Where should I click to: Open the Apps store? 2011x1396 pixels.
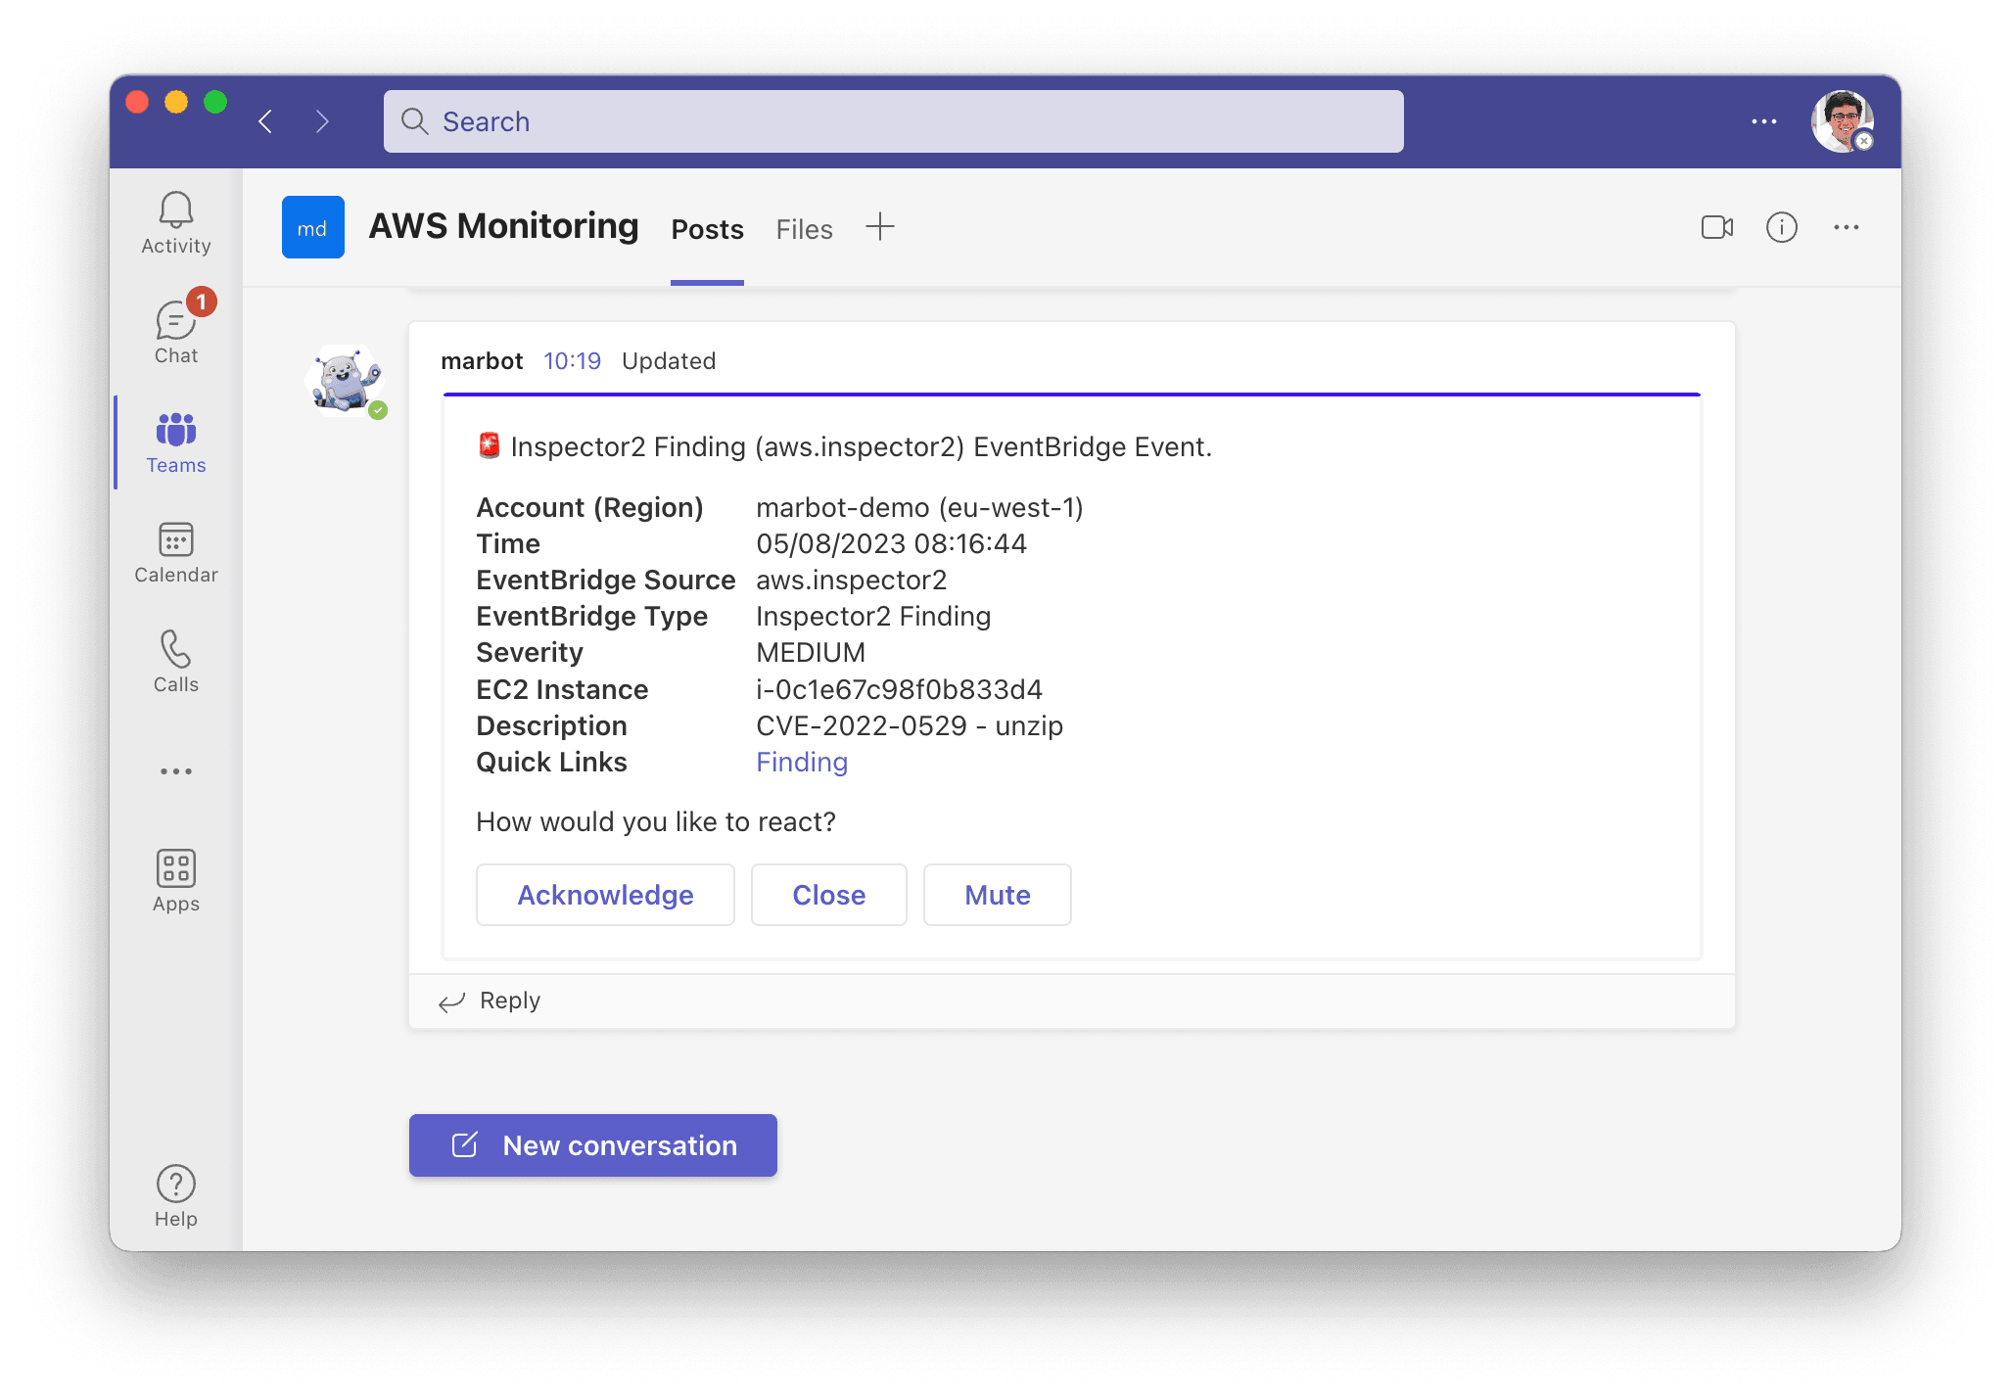[176, 881]
